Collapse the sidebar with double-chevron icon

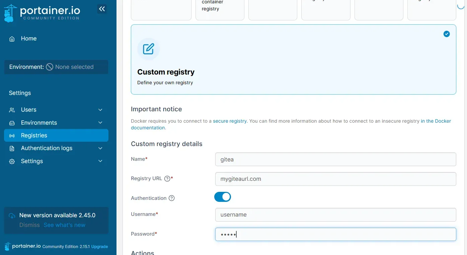pos(102,9)
